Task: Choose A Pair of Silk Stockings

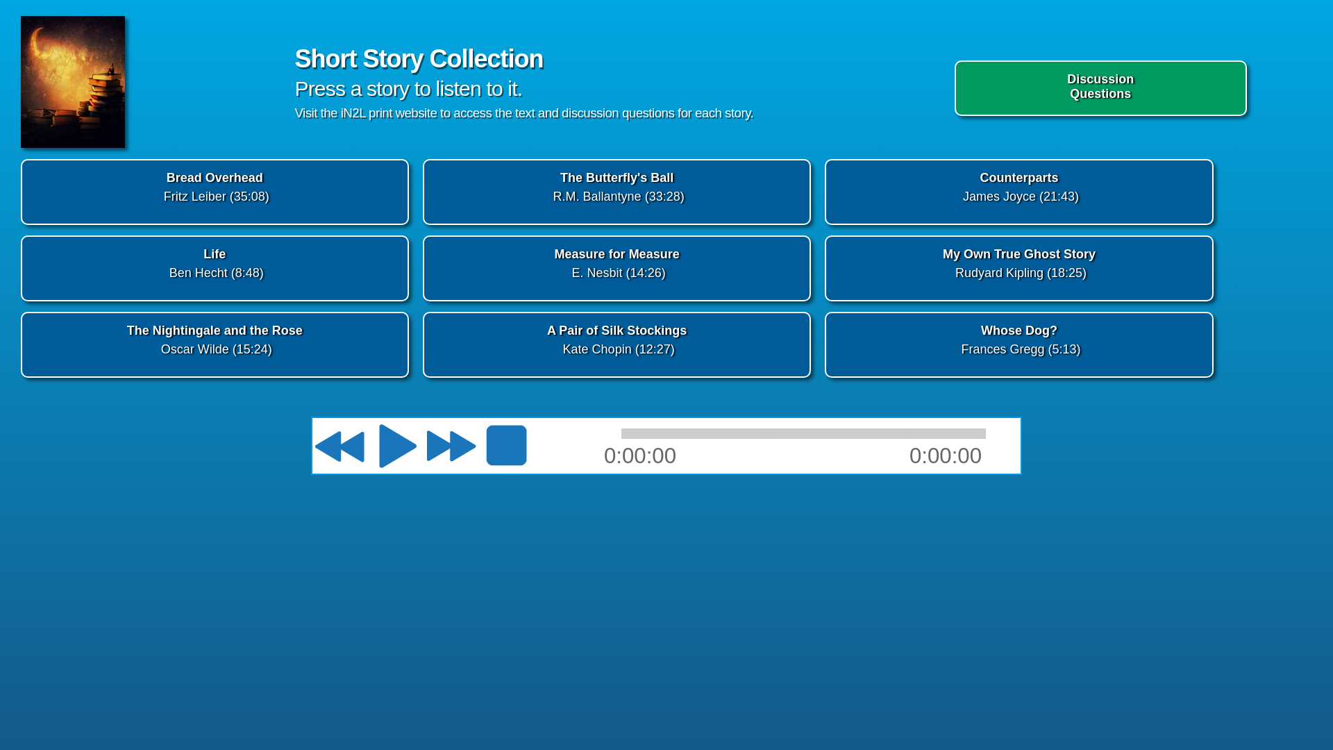Action: (x=617, y=345)
